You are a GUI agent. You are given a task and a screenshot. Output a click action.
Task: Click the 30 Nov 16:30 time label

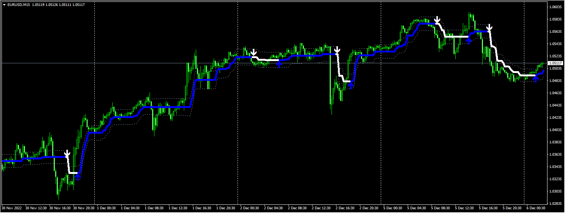pos(60,208)
